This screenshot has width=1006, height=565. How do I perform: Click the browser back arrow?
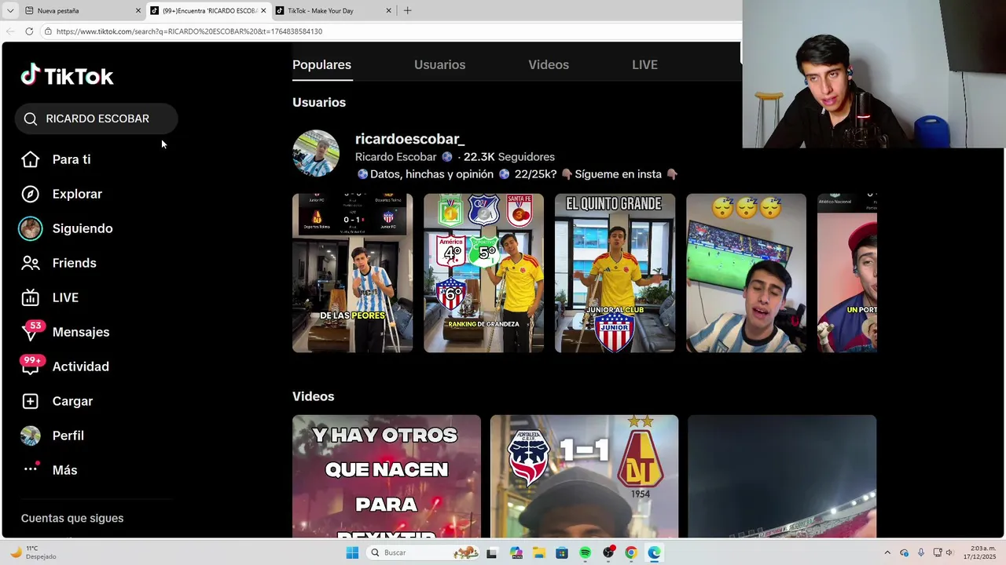(x=10, y=31)
